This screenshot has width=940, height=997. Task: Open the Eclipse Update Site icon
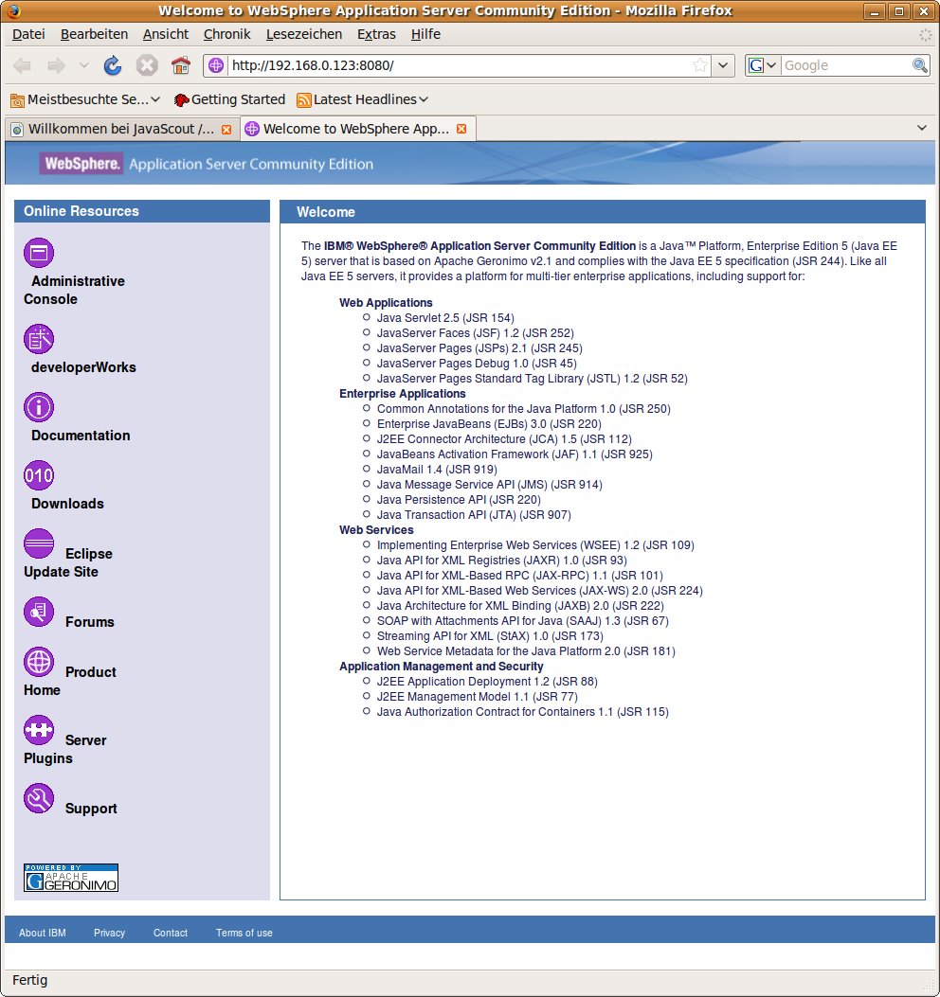39,544
